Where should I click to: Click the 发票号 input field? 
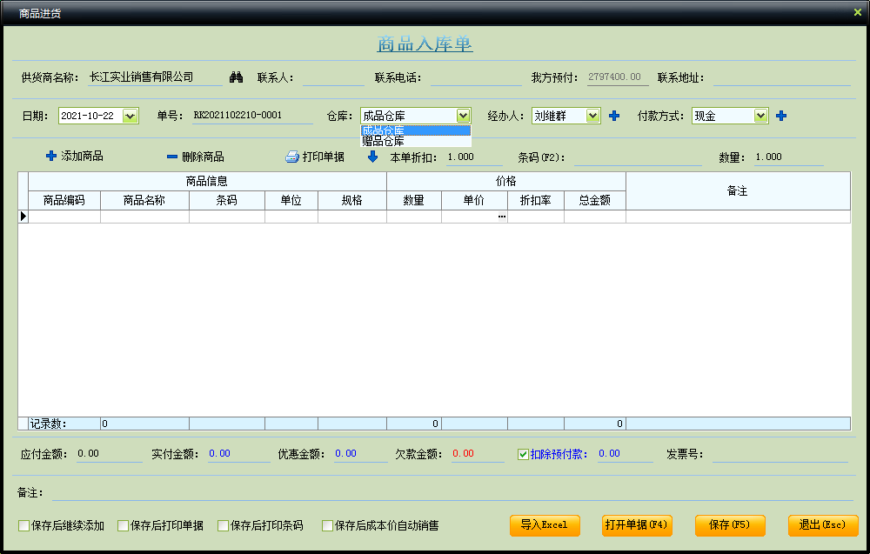(780, 455)
